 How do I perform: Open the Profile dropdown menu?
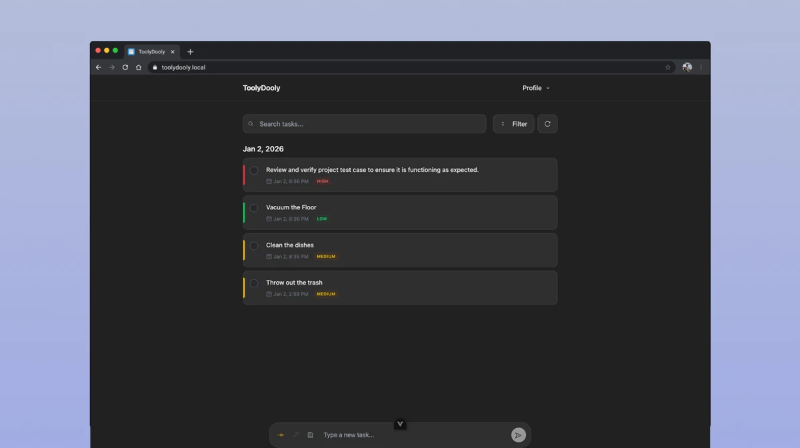click(536, 88)
